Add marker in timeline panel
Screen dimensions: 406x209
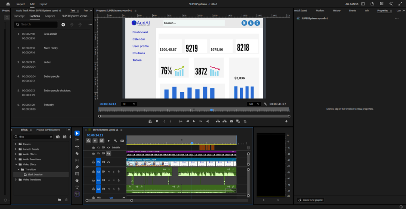click(109, 141)
